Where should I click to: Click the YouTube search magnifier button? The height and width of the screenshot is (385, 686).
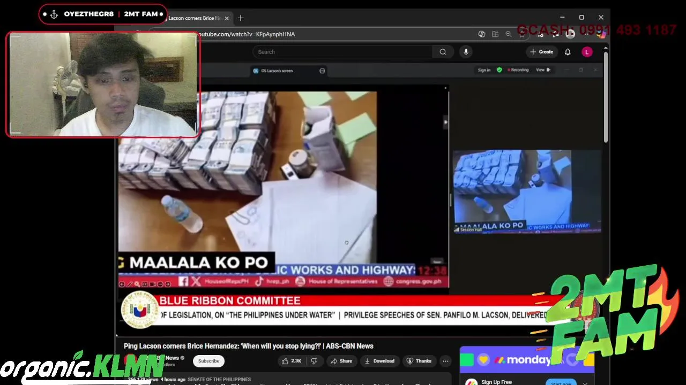[443, 52]
